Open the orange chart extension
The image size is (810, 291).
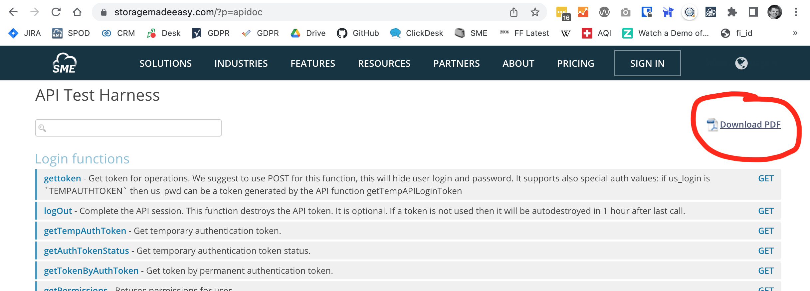coord(583,12)
